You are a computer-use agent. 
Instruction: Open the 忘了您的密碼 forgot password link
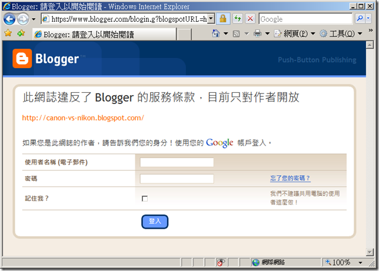pos(290,178)
